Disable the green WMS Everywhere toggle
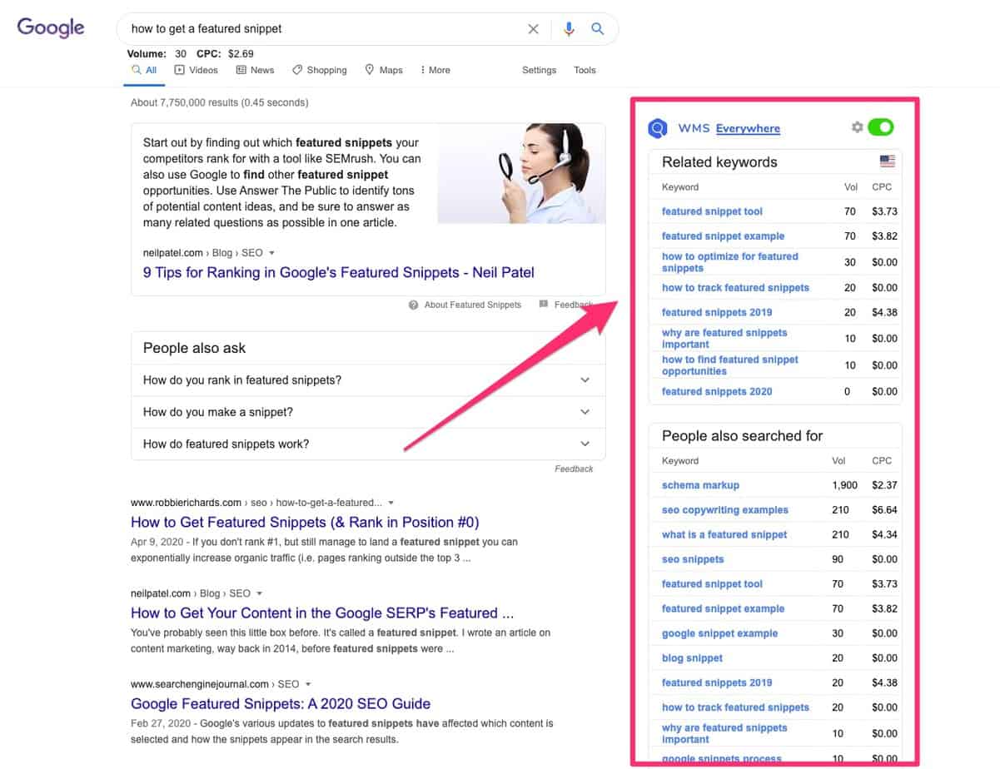1000x769 pixels. (881, 127)
